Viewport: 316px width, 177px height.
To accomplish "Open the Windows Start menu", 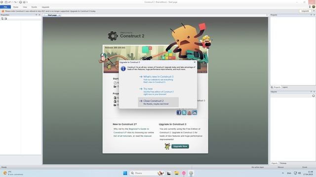I will (x=125, y=173).
